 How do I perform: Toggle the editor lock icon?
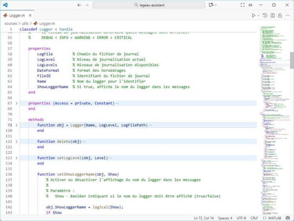[x=280, y=15]
